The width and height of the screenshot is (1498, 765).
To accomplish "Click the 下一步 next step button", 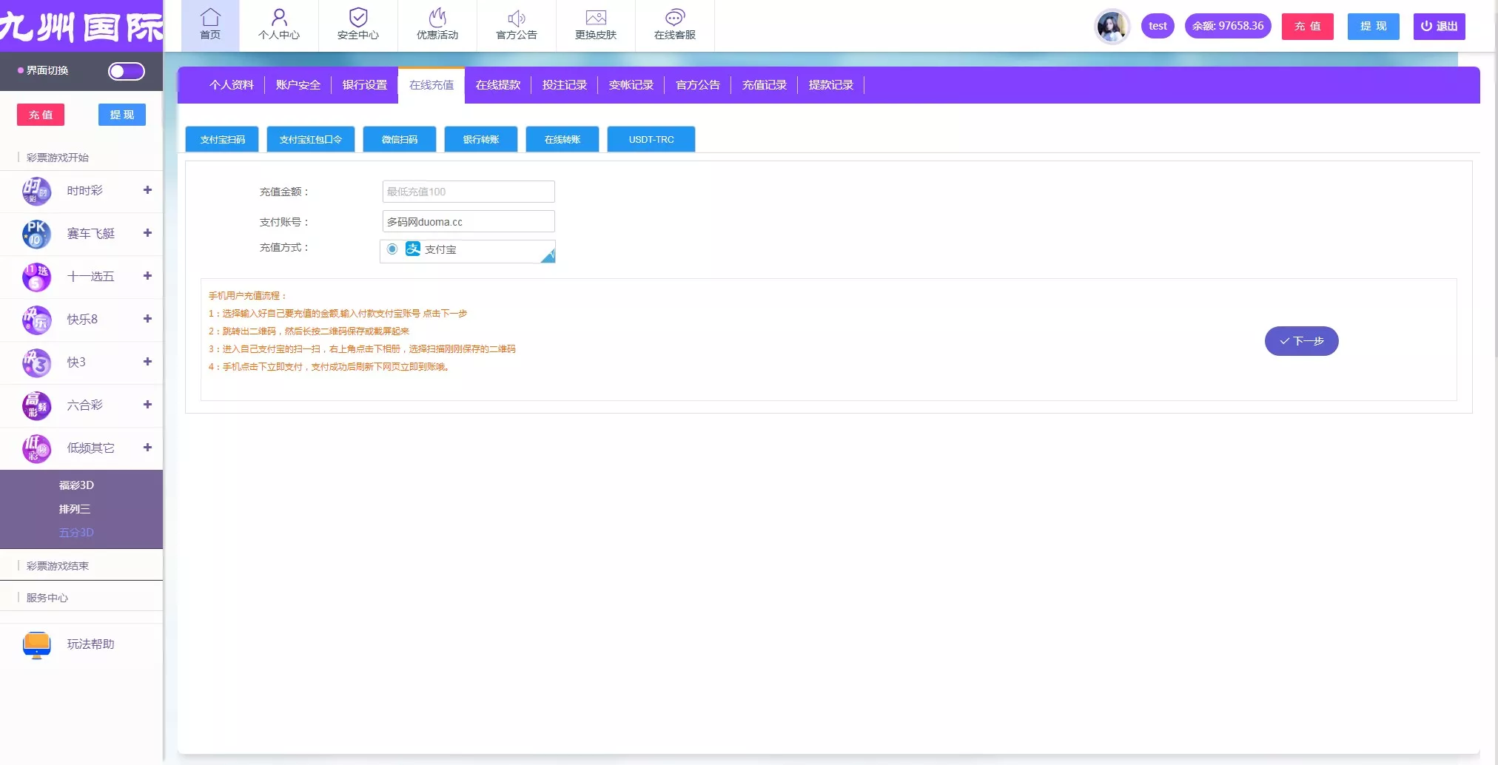I will coord(1301,341).
